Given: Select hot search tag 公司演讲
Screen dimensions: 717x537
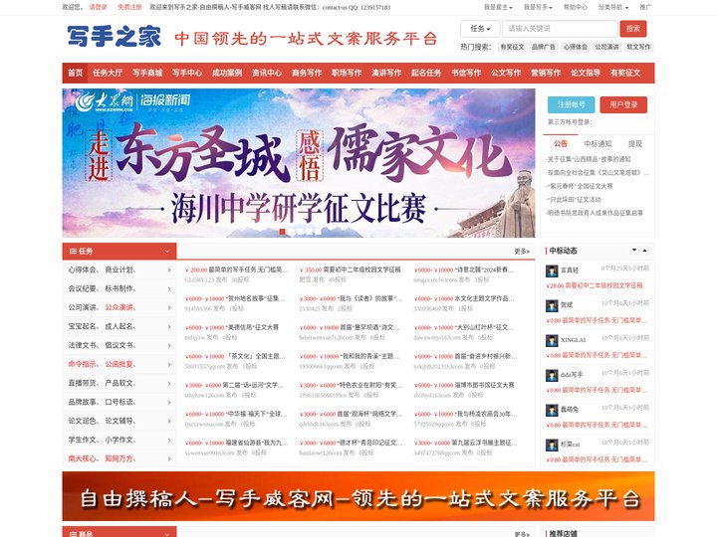Looking at the screenshot, I should (x=606, y=47).
